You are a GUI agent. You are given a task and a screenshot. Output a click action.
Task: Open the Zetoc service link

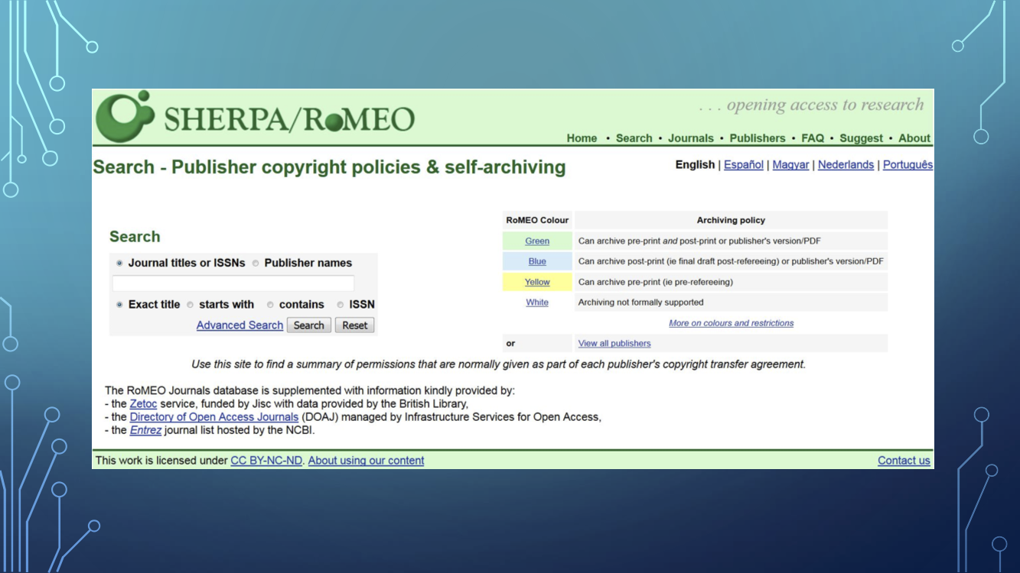click(x=143, y=404)
